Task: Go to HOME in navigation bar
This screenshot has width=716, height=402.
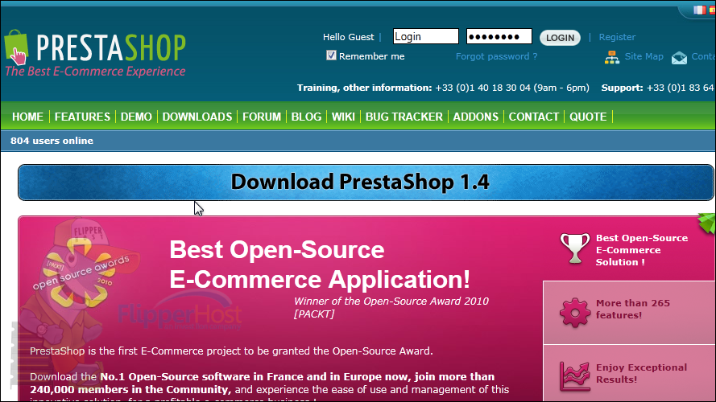Action: [28, 117]
